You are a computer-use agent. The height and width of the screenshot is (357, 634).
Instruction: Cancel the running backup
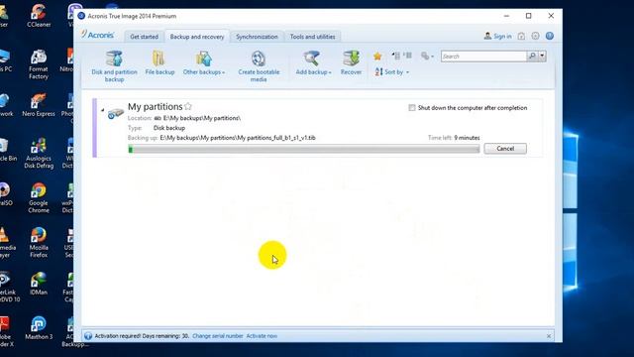tap(505, 149)
